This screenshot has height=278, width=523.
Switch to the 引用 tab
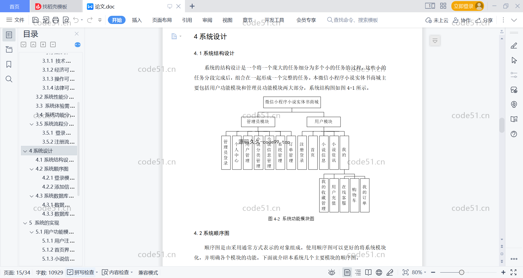[x=187, y=20]
